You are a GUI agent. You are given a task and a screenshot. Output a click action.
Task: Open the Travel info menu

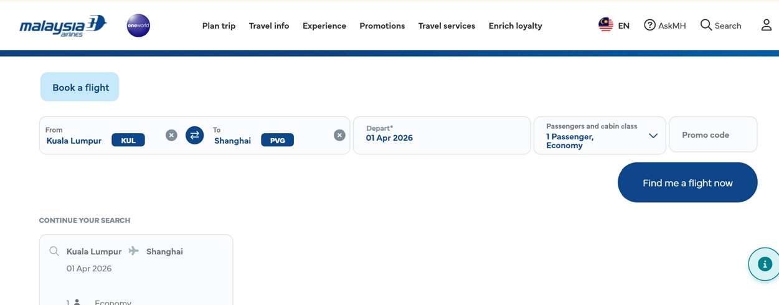point(269,26)
